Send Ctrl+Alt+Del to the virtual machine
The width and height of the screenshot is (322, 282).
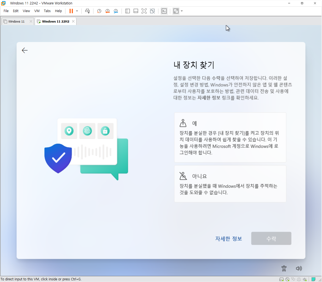[x=87, y=11]
